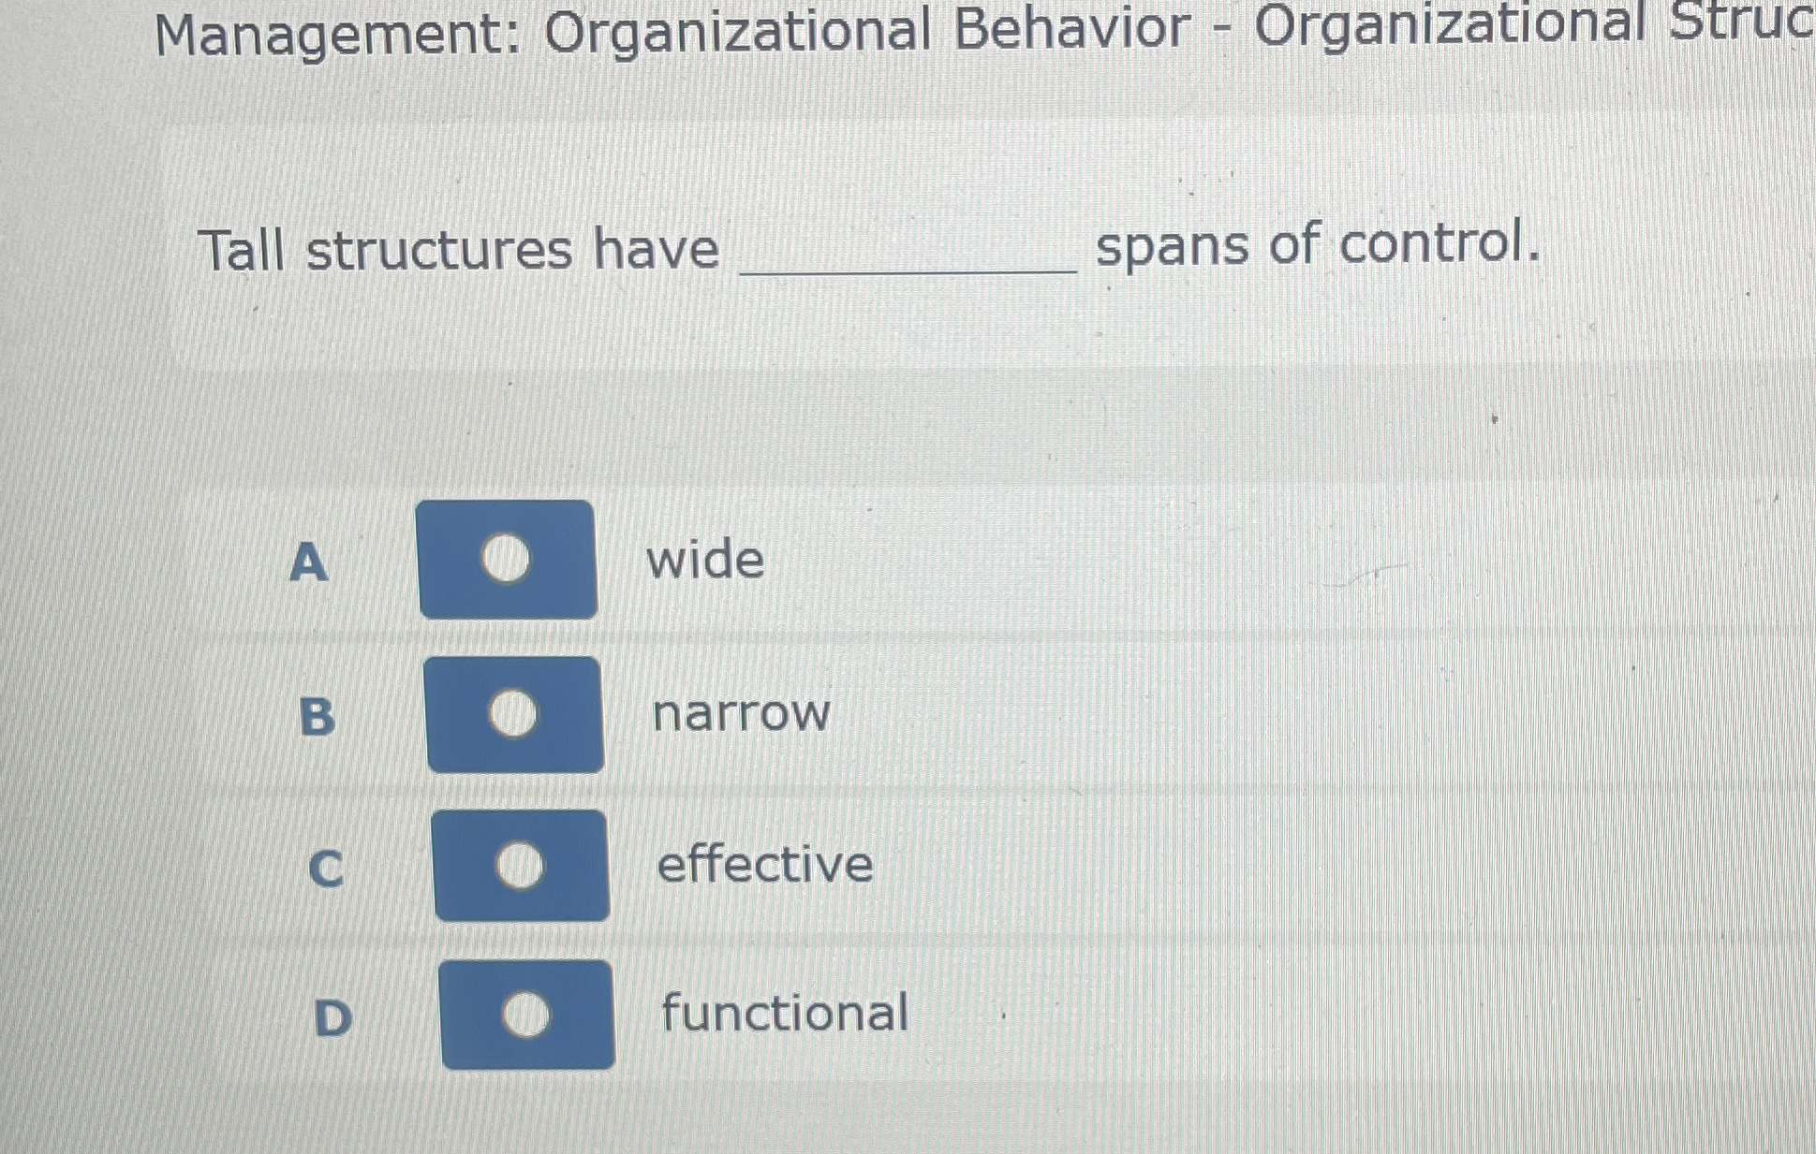1816x1154 pixels.
Task: Click the letter label D
Action: click(x=334, y=1018)
